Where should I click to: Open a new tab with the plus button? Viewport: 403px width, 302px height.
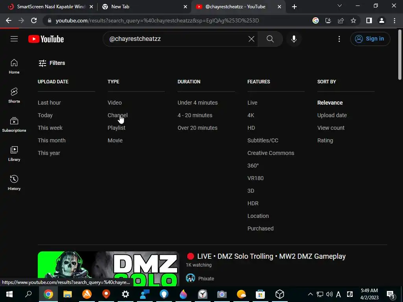click(x=294, y=7)
